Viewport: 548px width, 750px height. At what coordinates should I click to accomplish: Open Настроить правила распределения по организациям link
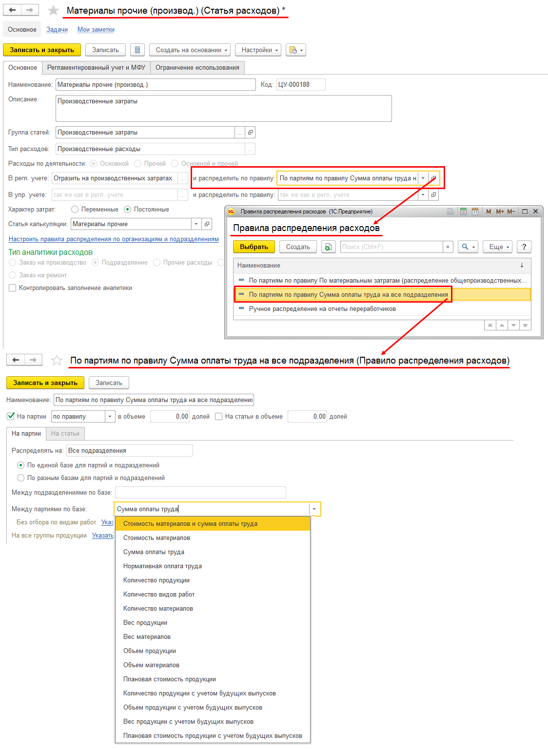(114, 239)
